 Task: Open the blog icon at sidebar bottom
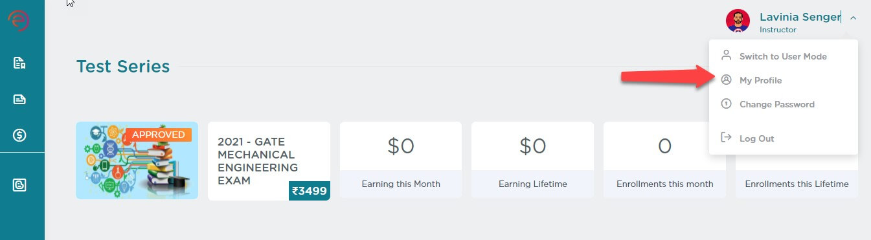19,184
